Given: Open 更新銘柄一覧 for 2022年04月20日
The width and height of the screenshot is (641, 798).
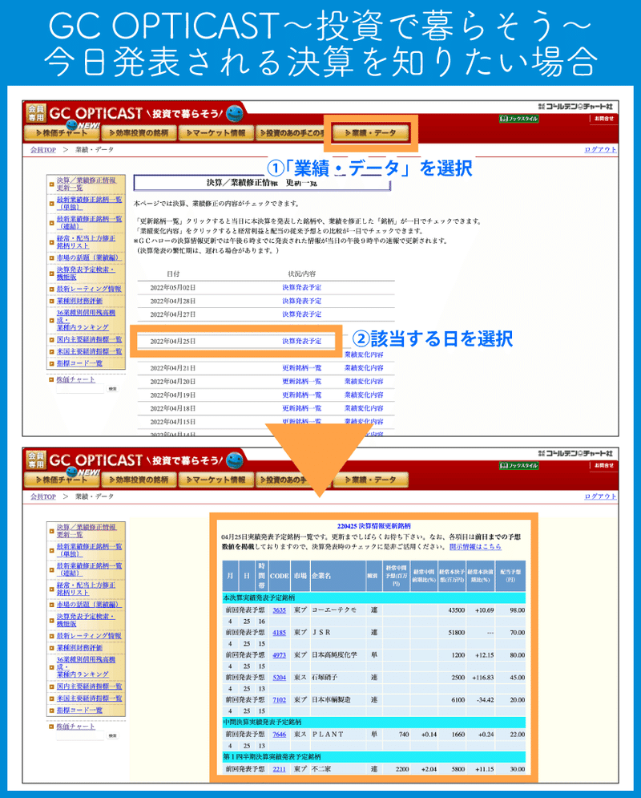Looking at the screenshot, I should tap(301, 381).
